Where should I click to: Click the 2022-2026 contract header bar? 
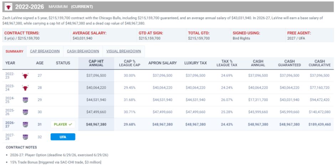tap(167, 7)
